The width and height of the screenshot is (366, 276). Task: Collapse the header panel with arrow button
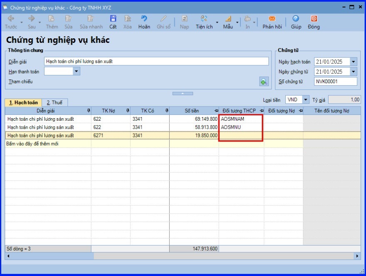pos(183,93)
